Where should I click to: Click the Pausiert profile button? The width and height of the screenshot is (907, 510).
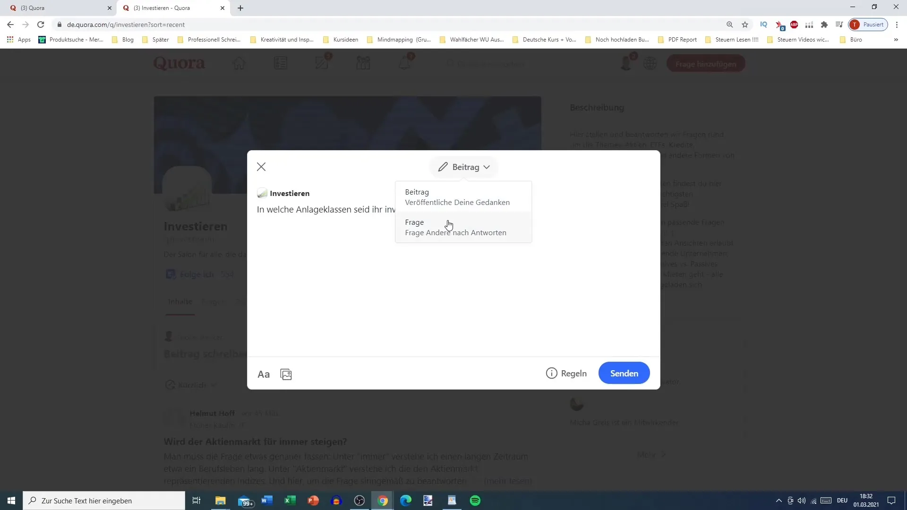pos(868,25)
